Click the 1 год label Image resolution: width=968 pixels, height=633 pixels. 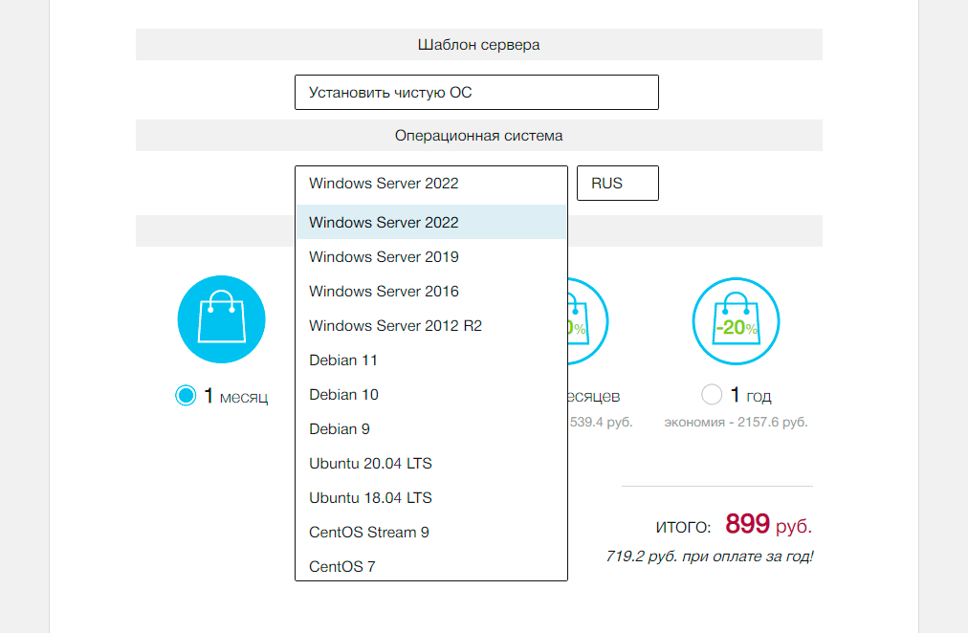pos(751,395)
